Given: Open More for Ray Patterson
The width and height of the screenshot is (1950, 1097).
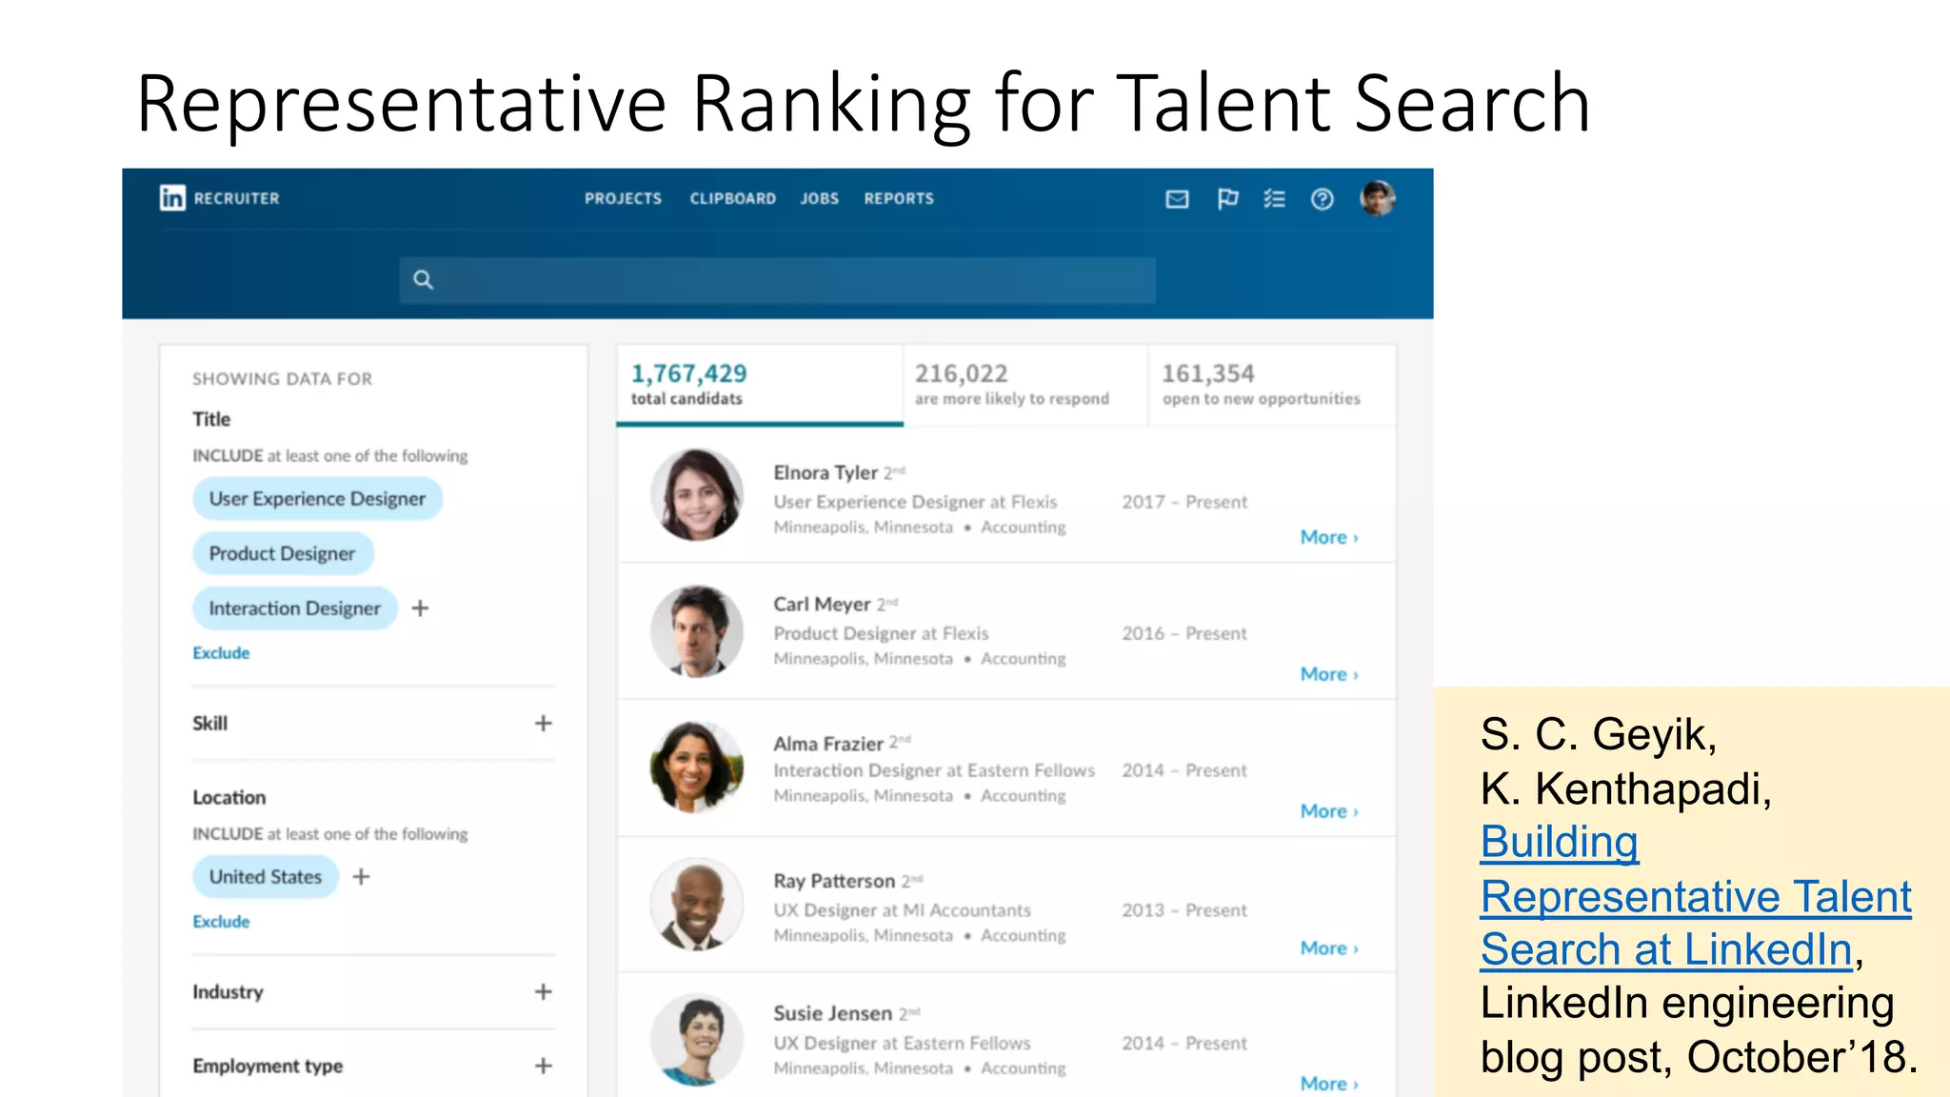Looking at the screenshot, I should pos(1329,948).
